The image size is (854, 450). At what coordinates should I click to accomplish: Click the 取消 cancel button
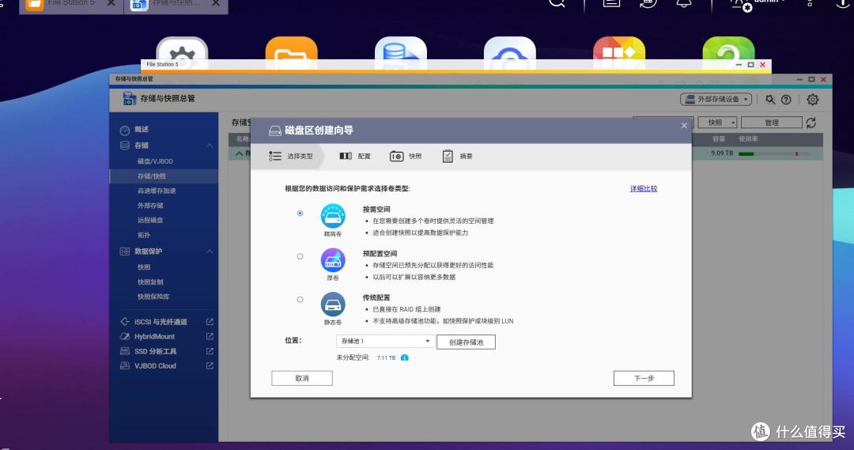(x=302, y=378)
